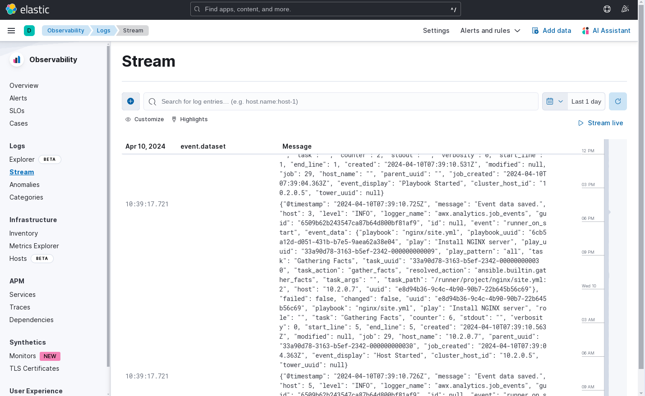Click the Last 1 day time range
This screenshot has width=645, height=396.
[586, 101]
